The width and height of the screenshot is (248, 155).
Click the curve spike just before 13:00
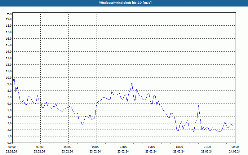(x=132, y=82)
